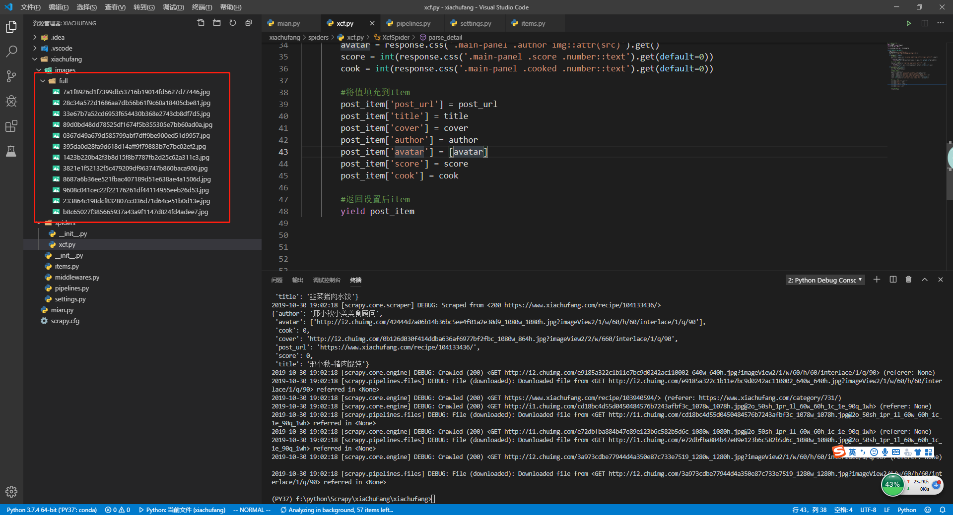Switch to the 输出 panel tab
The image size is (953, 515).
click(x=298, y=280)
